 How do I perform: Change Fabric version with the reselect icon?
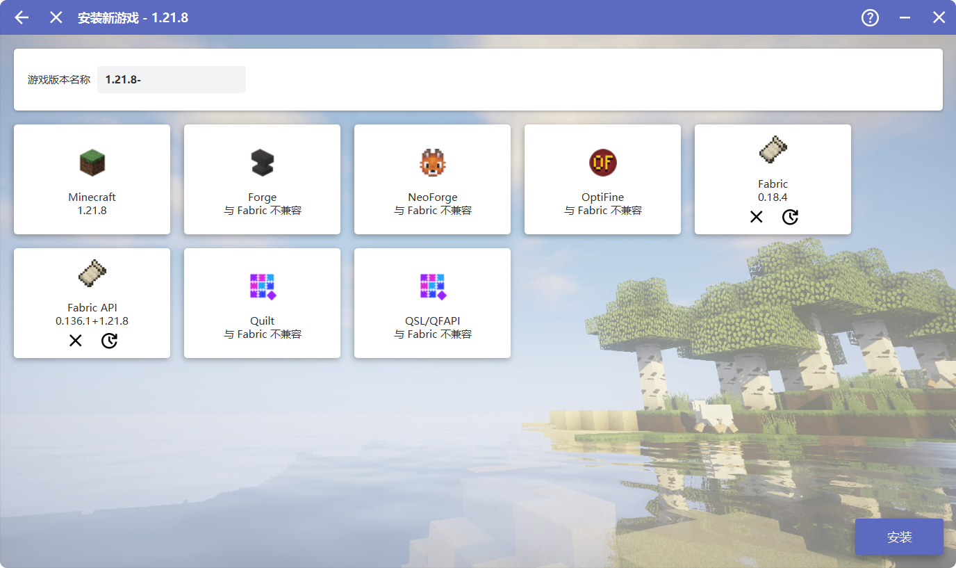(x=790, y=218)
